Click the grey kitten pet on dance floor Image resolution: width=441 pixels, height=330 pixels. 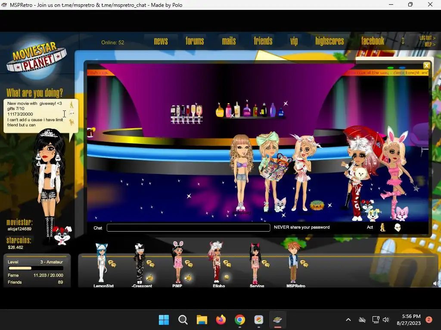pos(280,205)
